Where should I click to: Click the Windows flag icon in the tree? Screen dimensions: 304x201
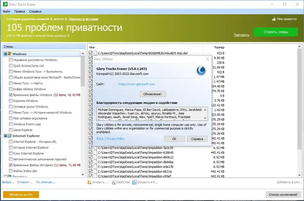pos(9,54)
